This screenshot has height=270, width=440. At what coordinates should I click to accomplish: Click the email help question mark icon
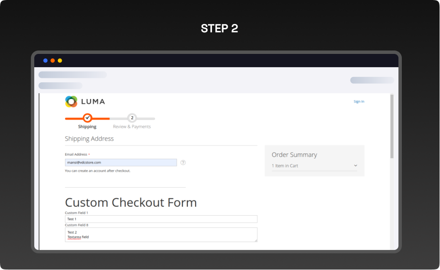tap(183, 162)
